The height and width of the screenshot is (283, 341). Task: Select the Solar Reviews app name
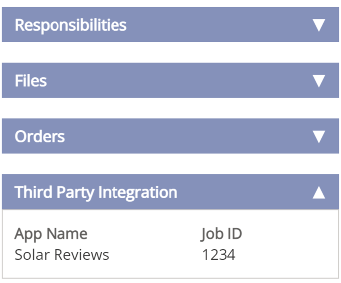[x=61, y=255]
